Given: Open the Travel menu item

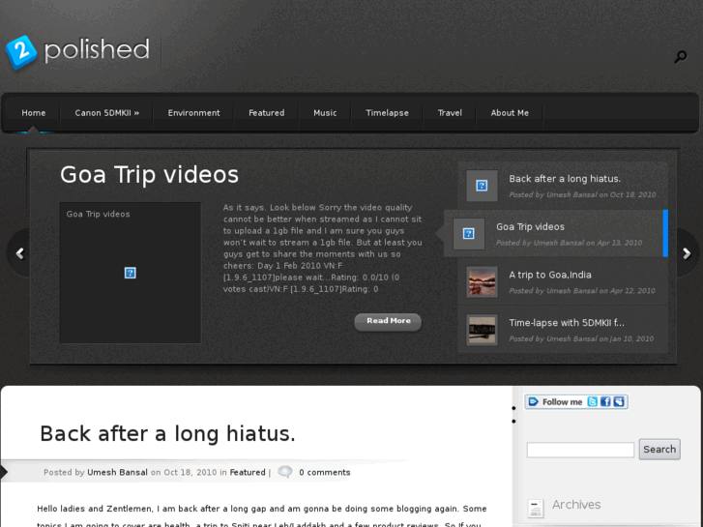Looking at the screenshot, I should point(450,113).
